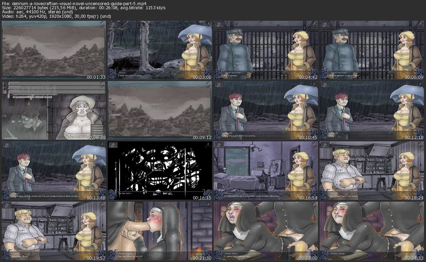Click the town landscape thumbnail at 00:01:33
Screen dimensions: 426x262
click(54, 50)
